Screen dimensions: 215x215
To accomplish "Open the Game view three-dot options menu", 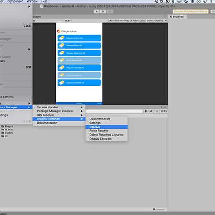I will coord(165,17).
